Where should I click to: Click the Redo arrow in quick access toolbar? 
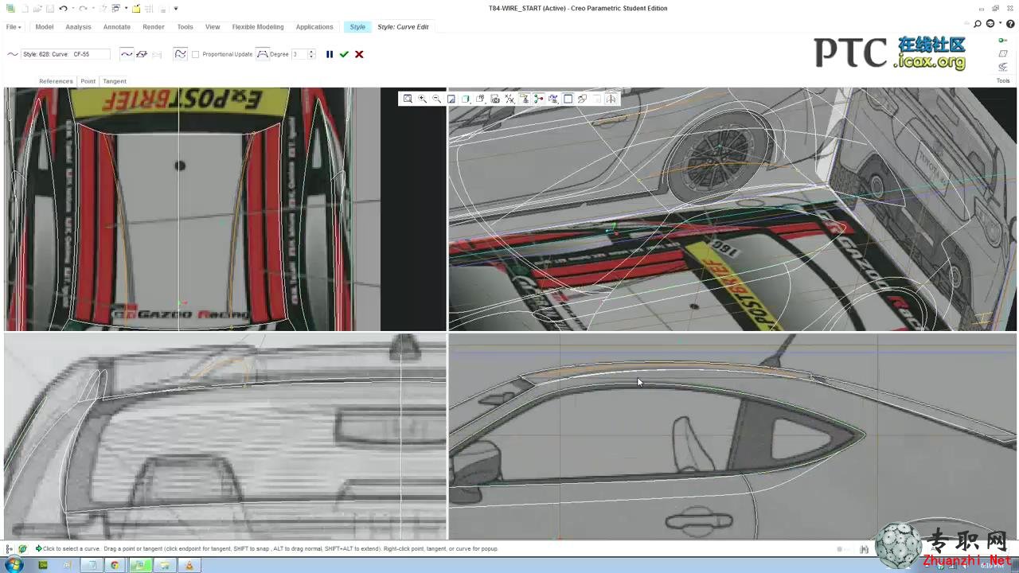coord(83,8)
